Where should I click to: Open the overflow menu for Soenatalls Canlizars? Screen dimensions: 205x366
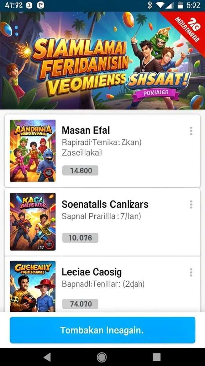coord(191,204)
